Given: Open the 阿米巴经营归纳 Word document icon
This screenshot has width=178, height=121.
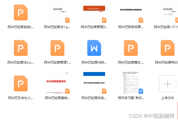Looking at the screenshot, I should tap(94, 48).
